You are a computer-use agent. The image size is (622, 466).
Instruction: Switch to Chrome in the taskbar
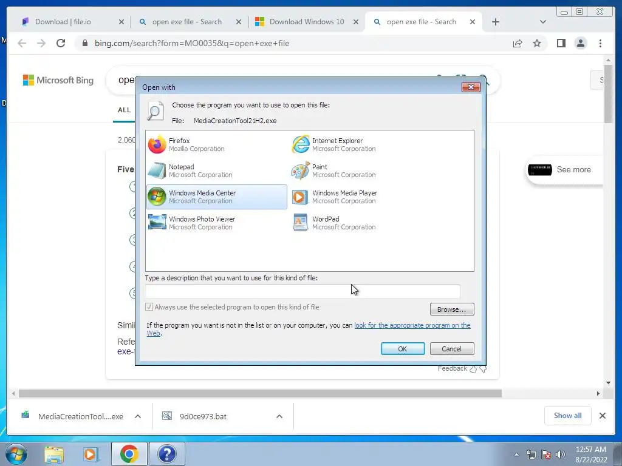click(x=129, y=454)
